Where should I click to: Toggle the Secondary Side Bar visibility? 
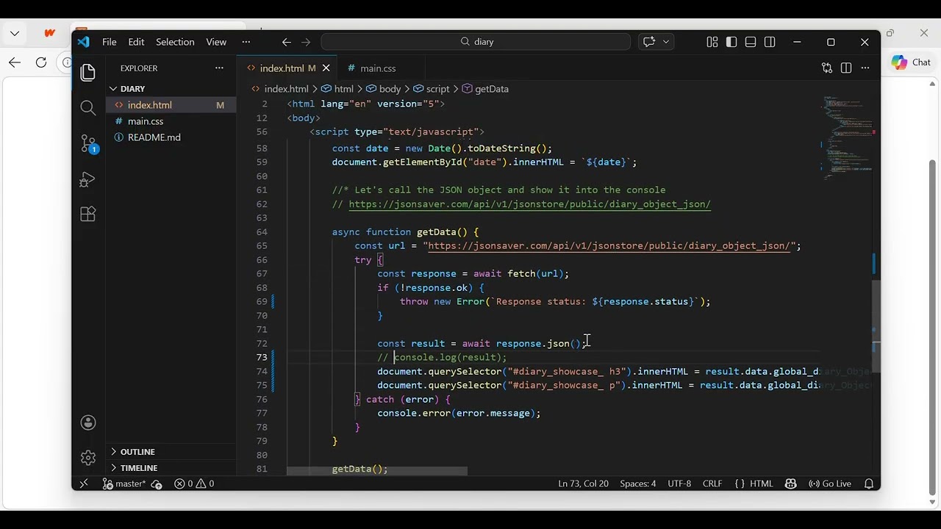point(770,42)
